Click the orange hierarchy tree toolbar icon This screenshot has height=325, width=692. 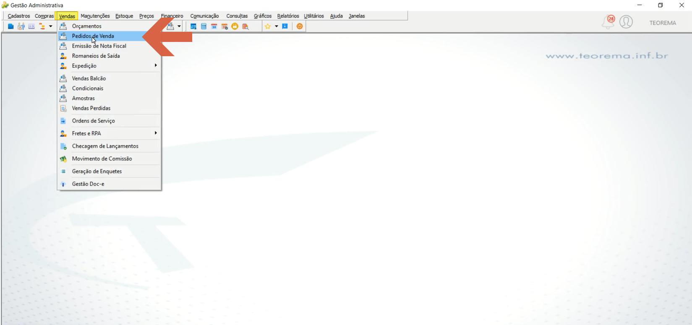point(42,26)
